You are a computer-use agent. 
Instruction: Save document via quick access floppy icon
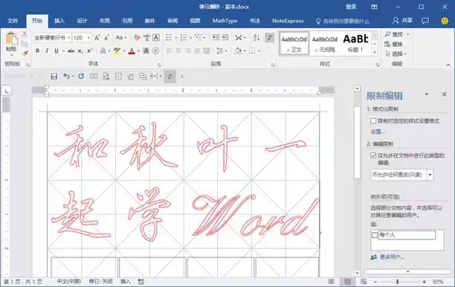(54, 77)
